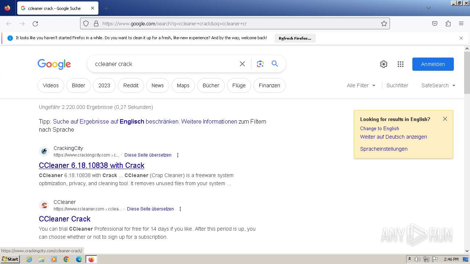Open more options for CrackingCity result

tap(178, 155)
